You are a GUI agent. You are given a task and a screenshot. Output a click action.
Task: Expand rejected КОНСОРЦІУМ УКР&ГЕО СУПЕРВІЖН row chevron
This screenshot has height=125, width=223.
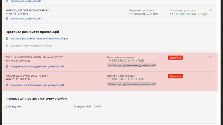[210, 76]
